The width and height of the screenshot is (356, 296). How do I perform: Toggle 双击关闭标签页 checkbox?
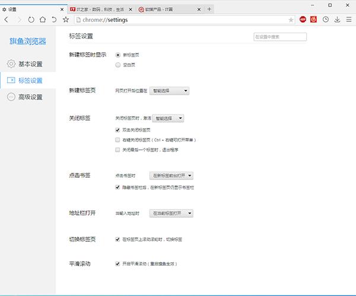[118, 130]
